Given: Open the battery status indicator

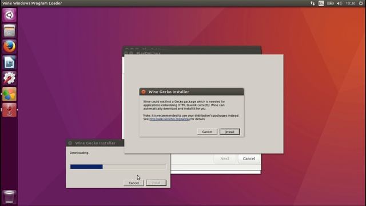Looking at the screenshot, I should (x=331, y=3).
